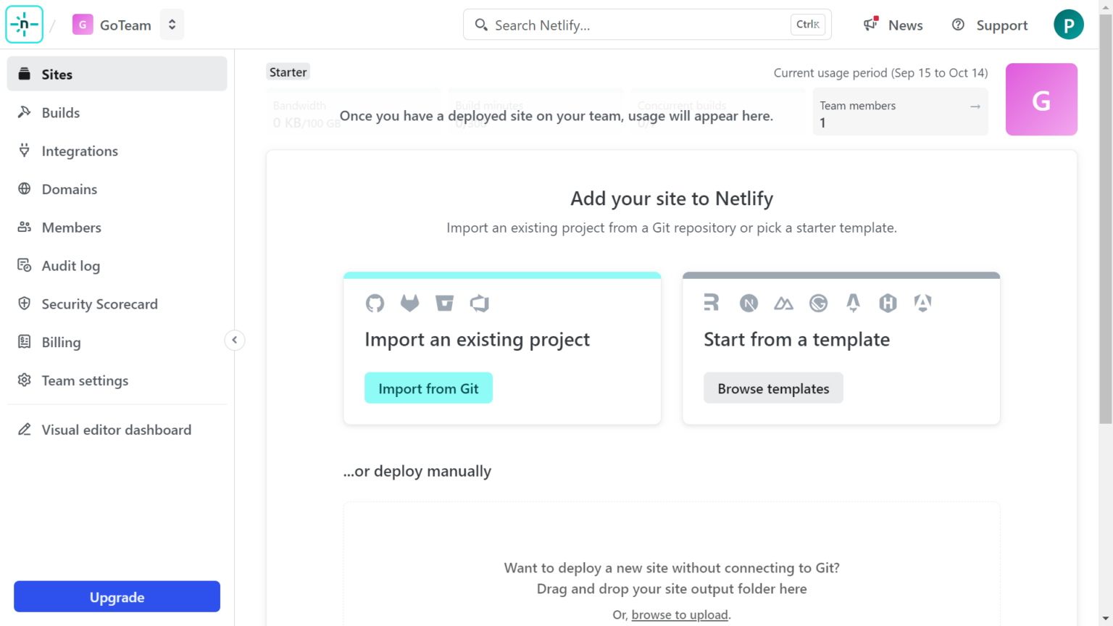Click the Browse templates button
Image resolution: width=1113 pixels, height=626 pixels.
[x=773, y=388]
